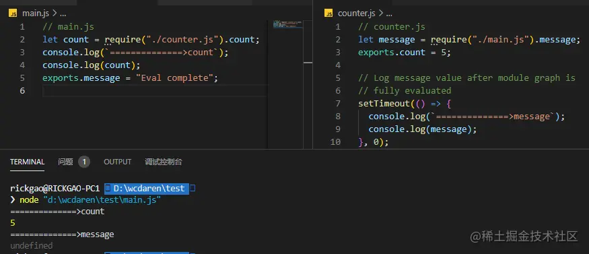Screen dimensions: 589x254
Task: Place cursor on empty line 6 of main.js
Action: point(155,91)
